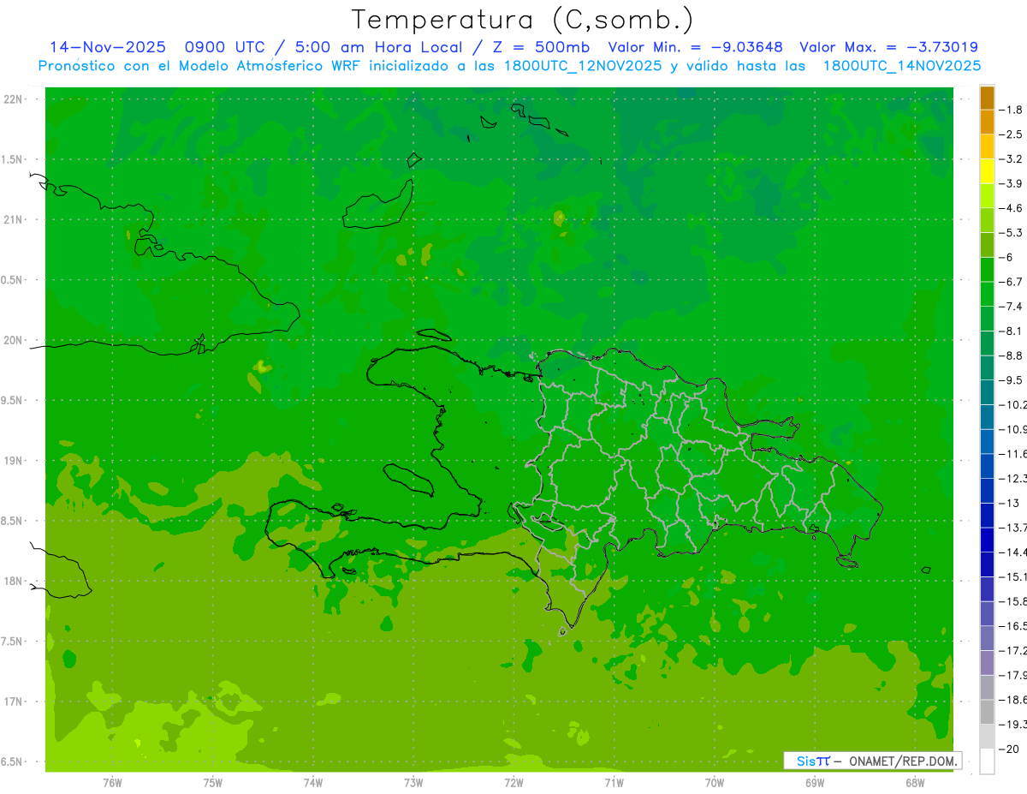The height and width of the screenshot is (794, 1027).
Task: Click the "-2.5" color scale label
Action: pyautogui.click(x=1012, y=134)
